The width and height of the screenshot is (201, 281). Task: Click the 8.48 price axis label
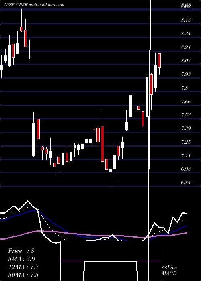pyautogui.click(x=186, y=20)
